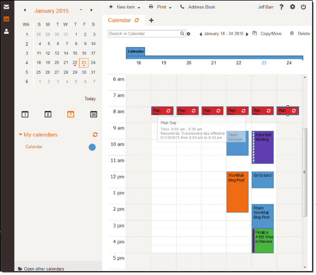Open search options gear icon
The height and width of the screenshot is (275, 316).
[x=188, y=34]
